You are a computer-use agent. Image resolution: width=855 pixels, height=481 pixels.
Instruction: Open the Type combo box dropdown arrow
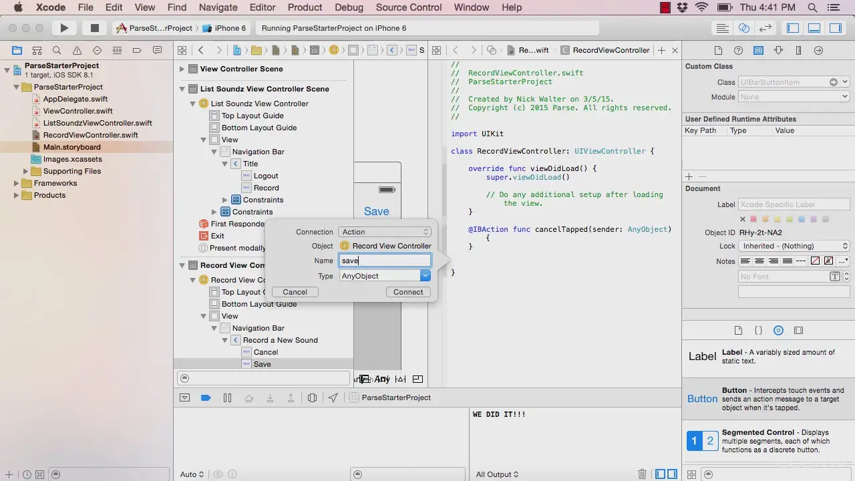(425, 275)
